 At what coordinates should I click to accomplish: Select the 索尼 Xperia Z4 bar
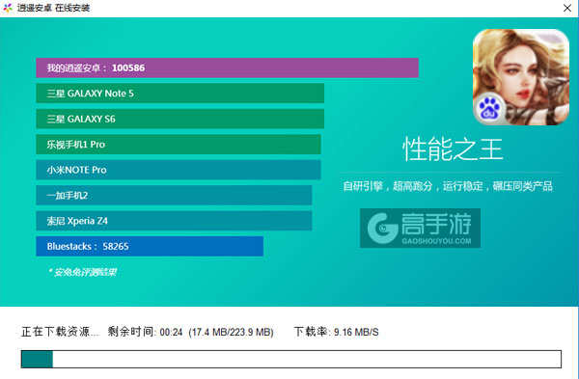[174, 221]
